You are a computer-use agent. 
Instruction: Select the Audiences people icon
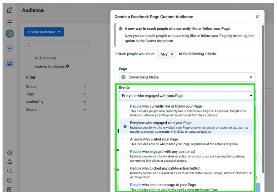point(10,63)
